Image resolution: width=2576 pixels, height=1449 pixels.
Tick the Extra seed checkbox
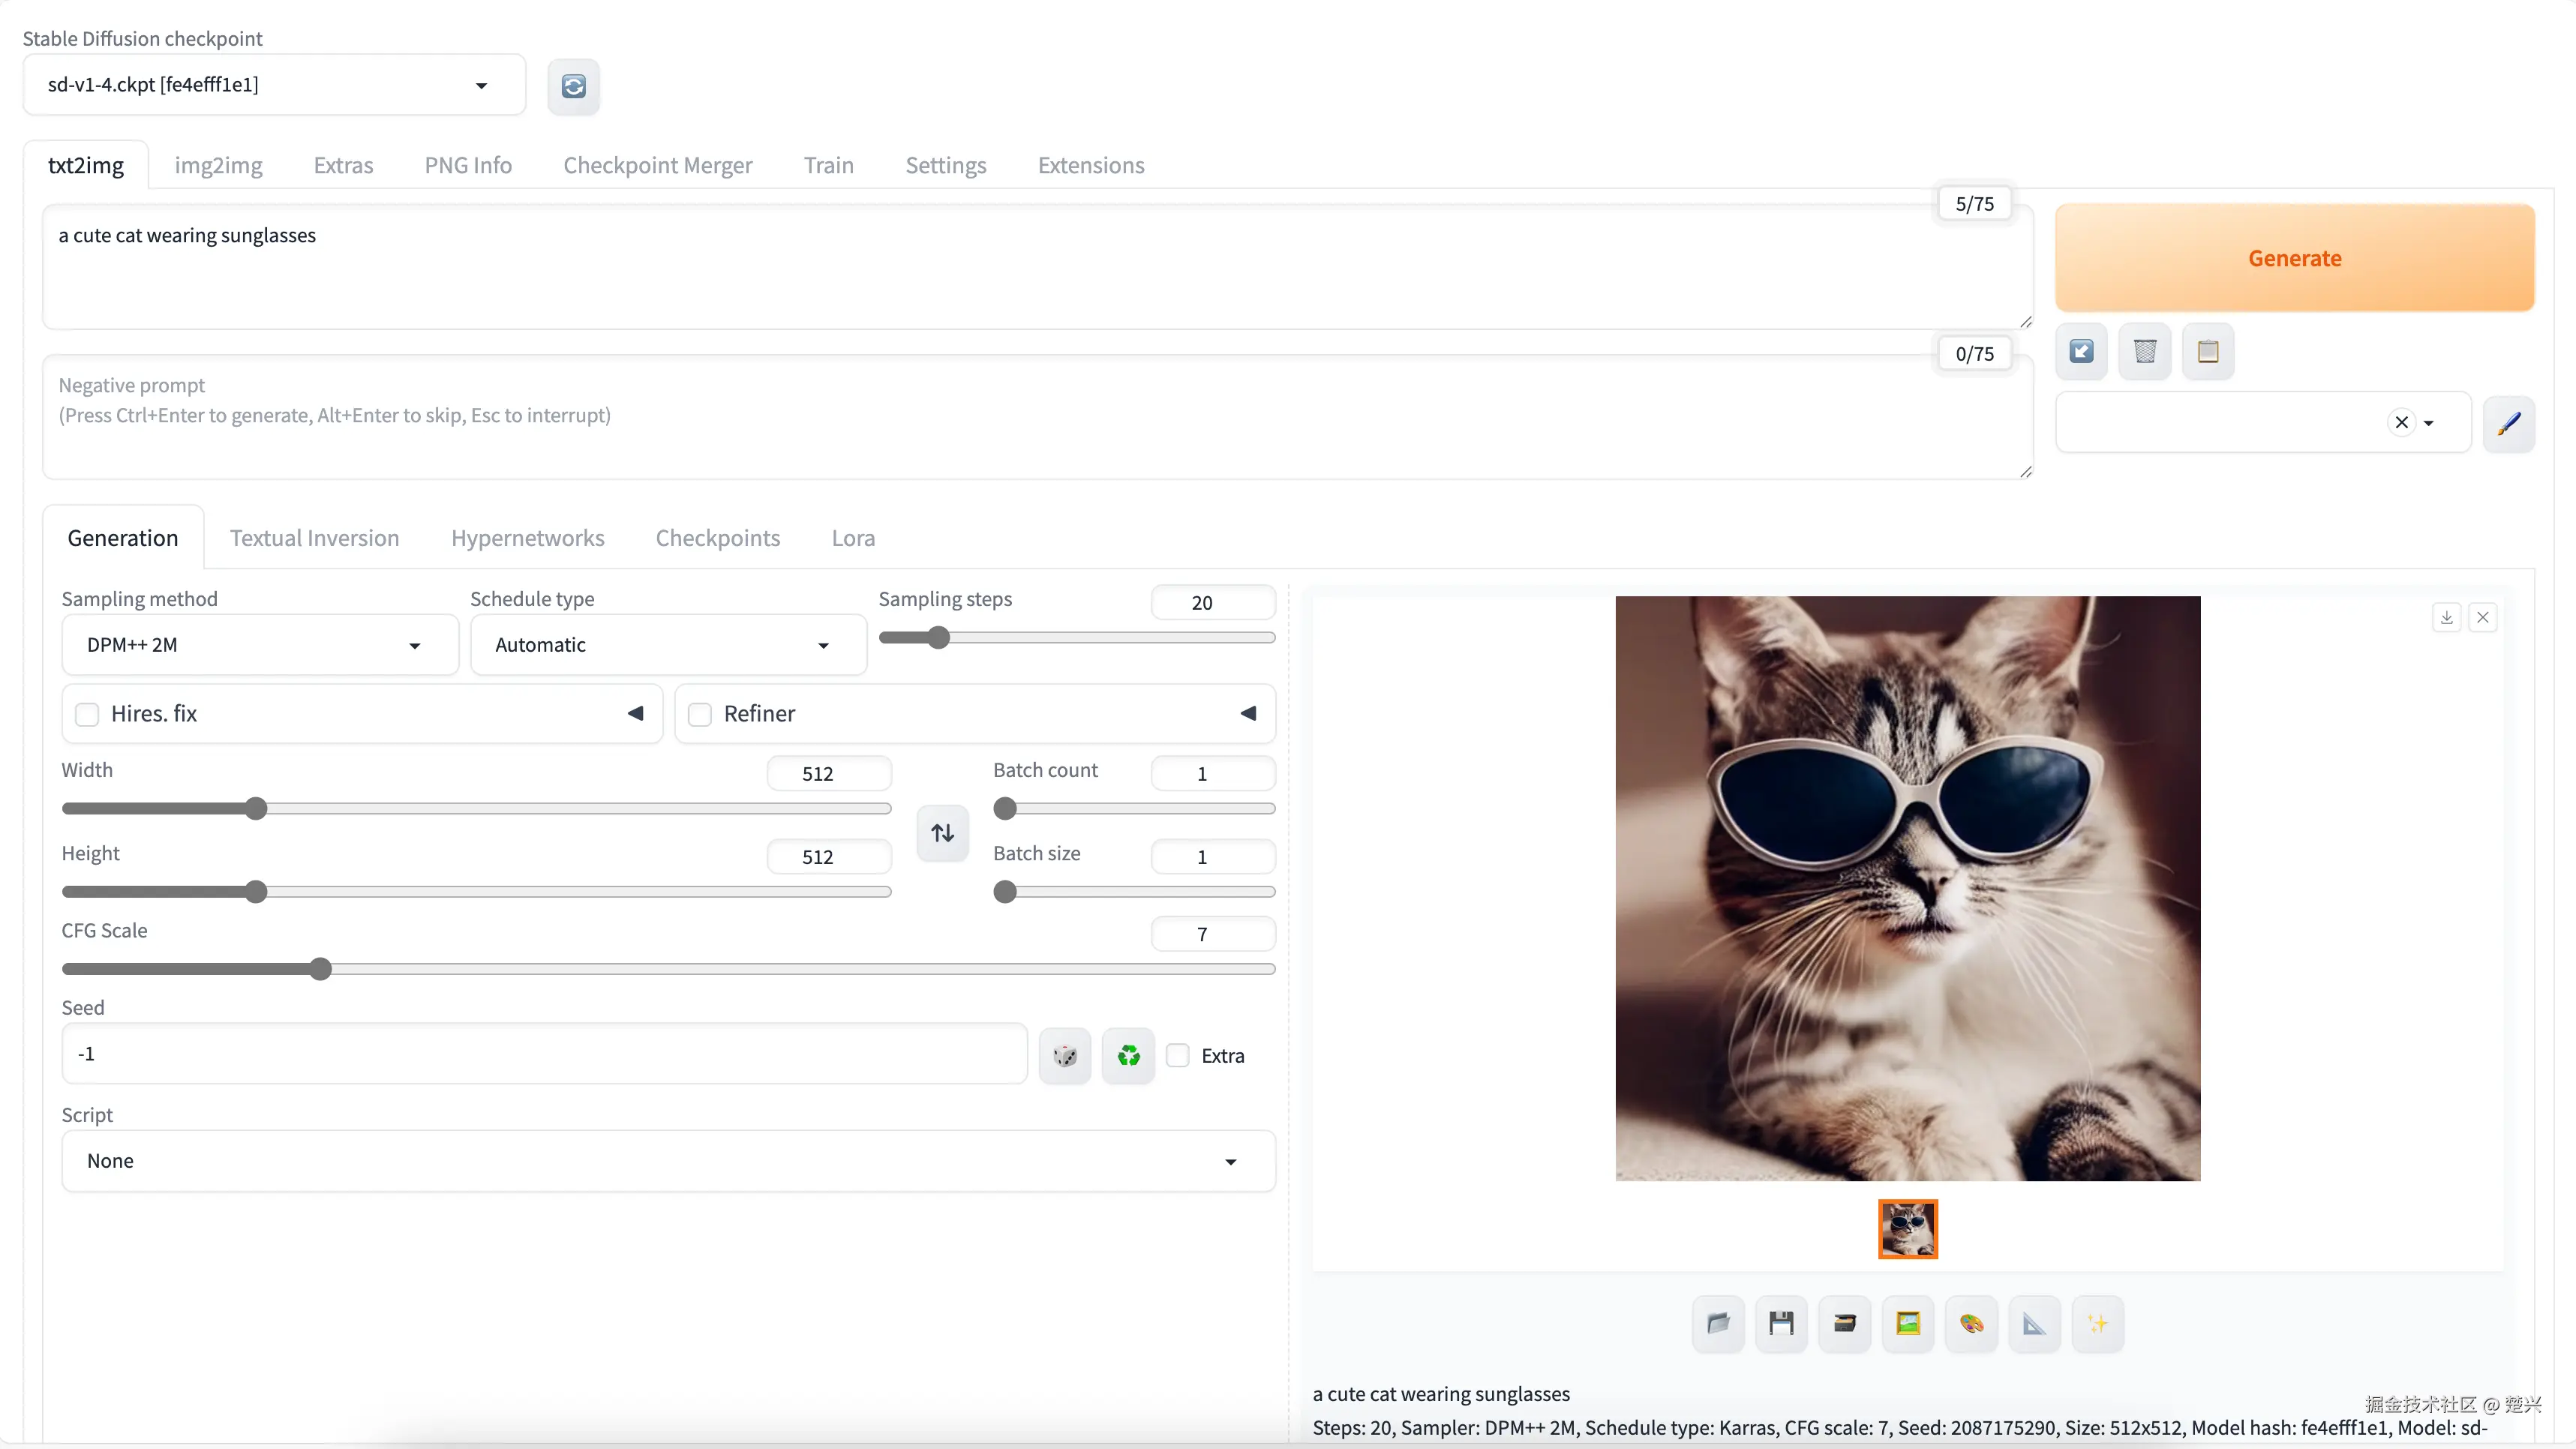(1178, 1055)
